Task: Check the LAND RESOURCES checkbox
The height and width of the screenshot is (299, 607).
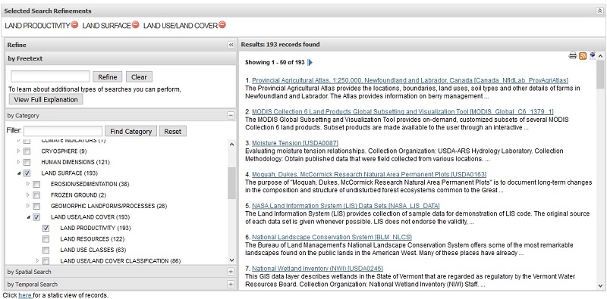Action: (46, 238)
